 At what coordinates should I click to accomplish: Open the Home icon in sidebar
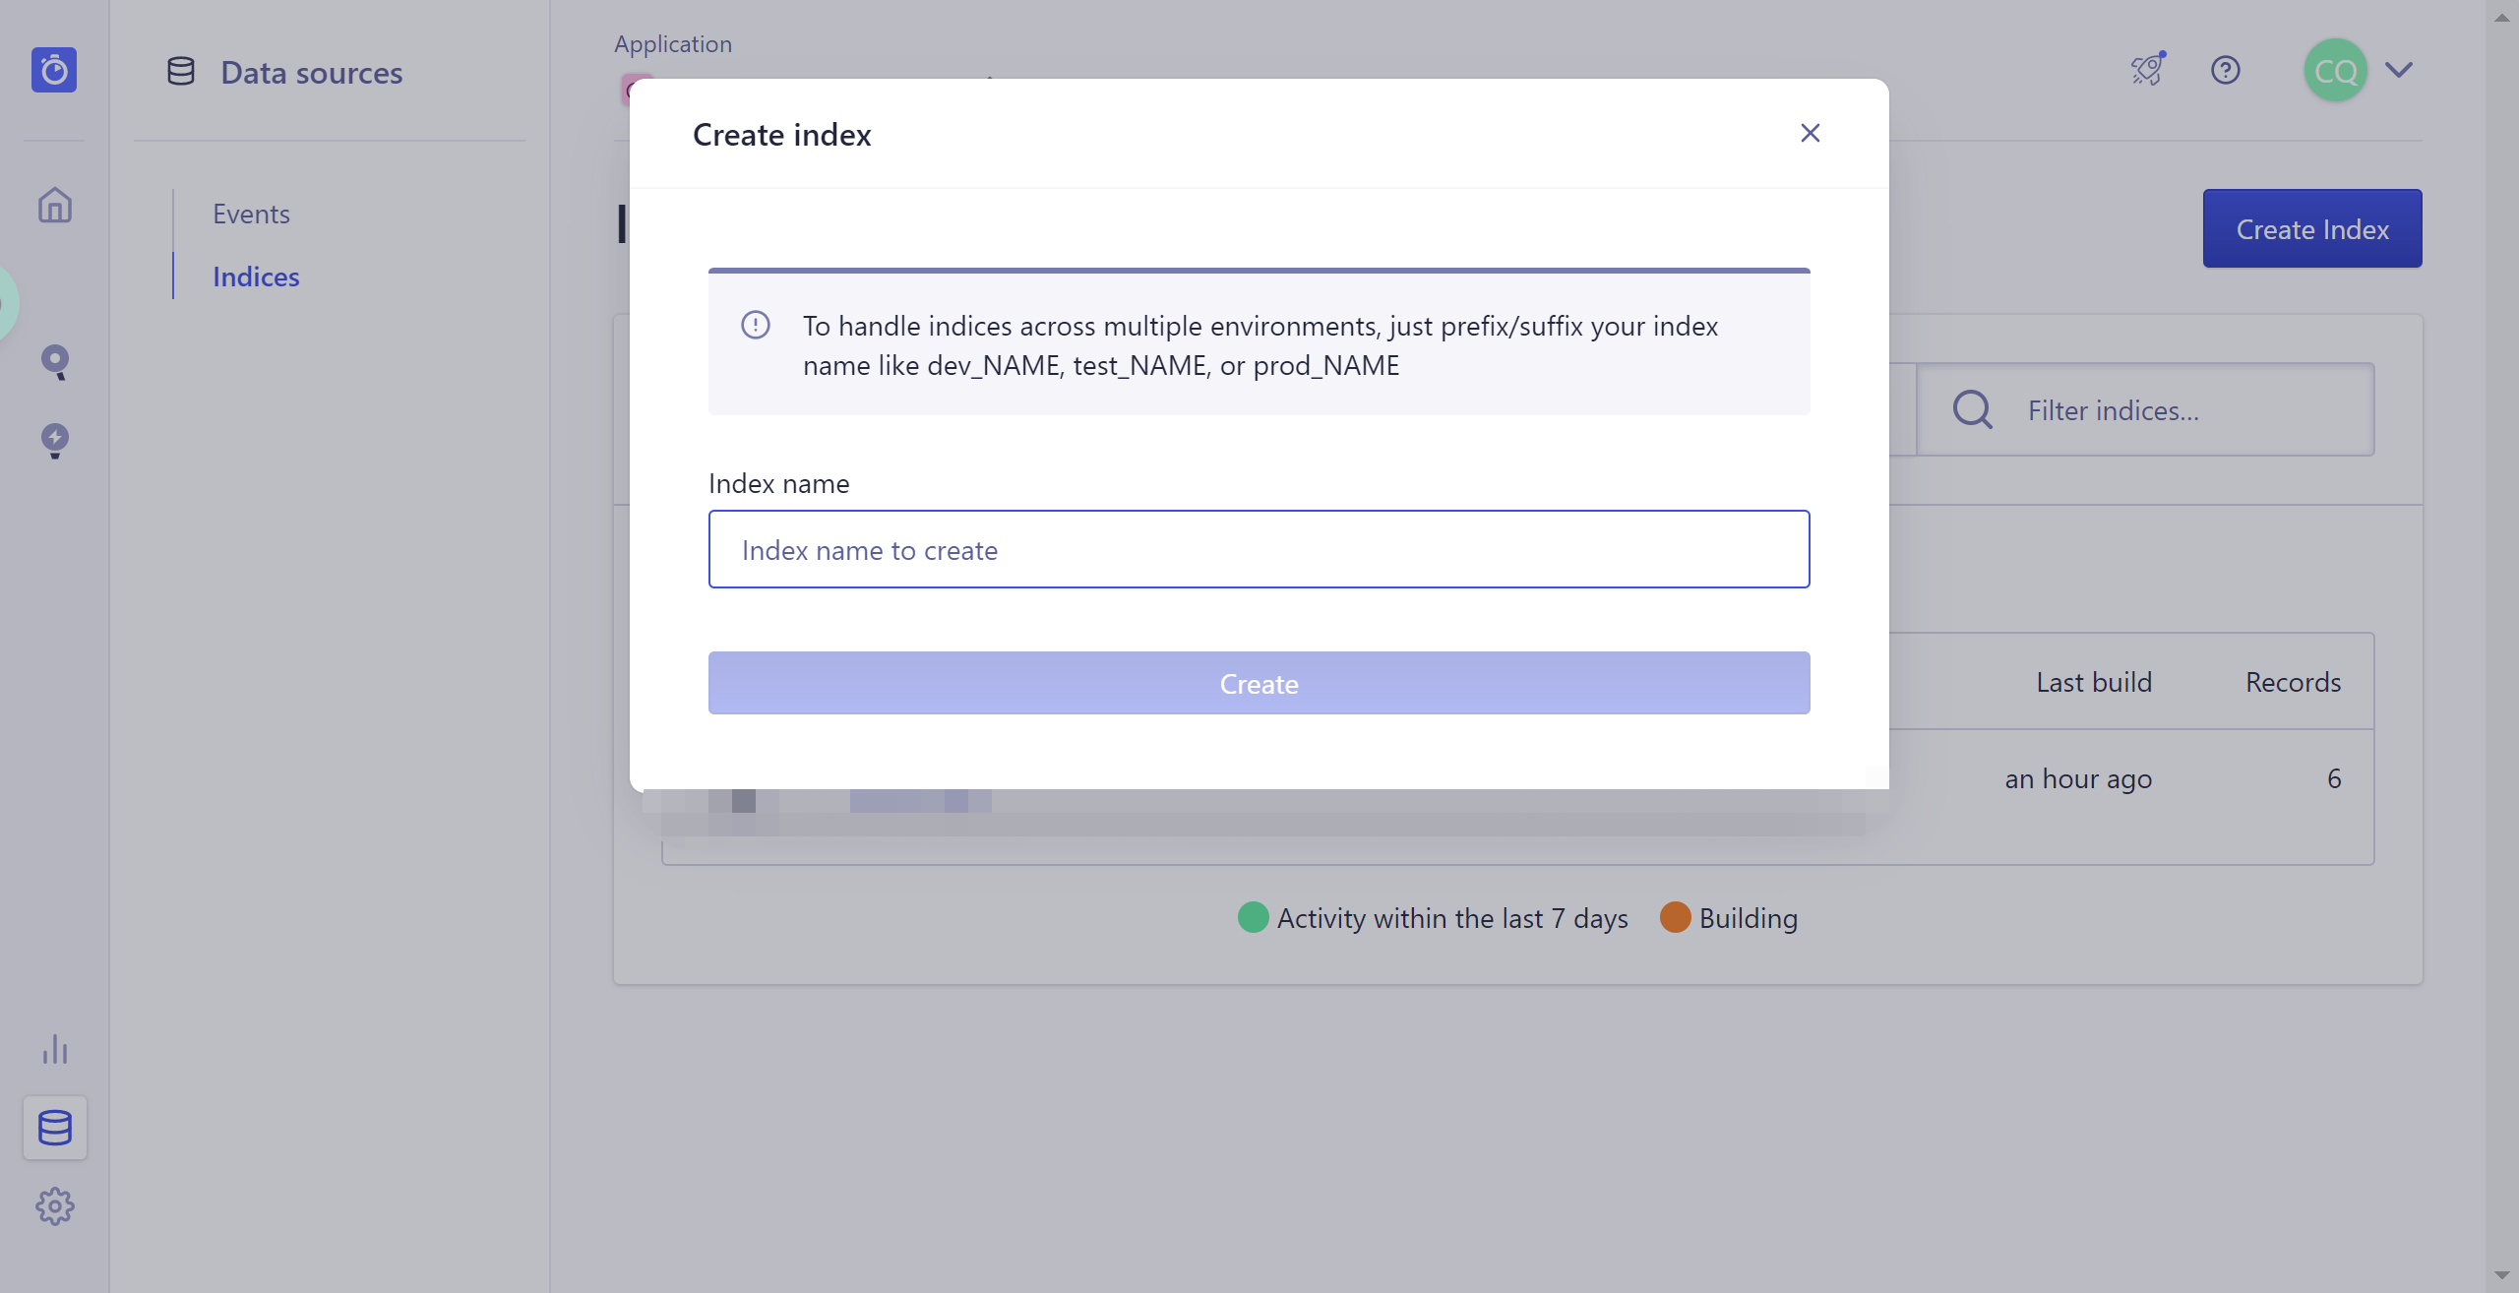click(55, 206)
